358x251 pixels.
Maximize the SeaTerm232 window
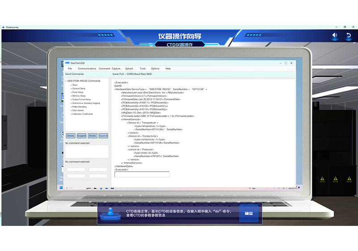[x=286, y=63]
